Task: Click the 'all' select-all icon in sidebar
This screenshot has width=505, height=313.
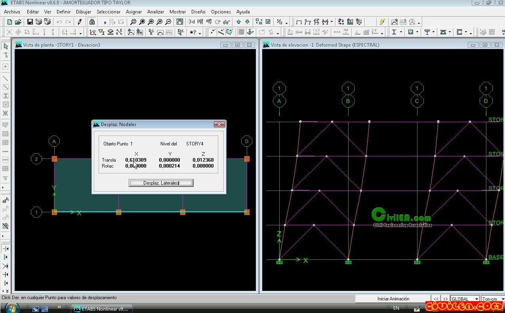Action: click(6, 200)
